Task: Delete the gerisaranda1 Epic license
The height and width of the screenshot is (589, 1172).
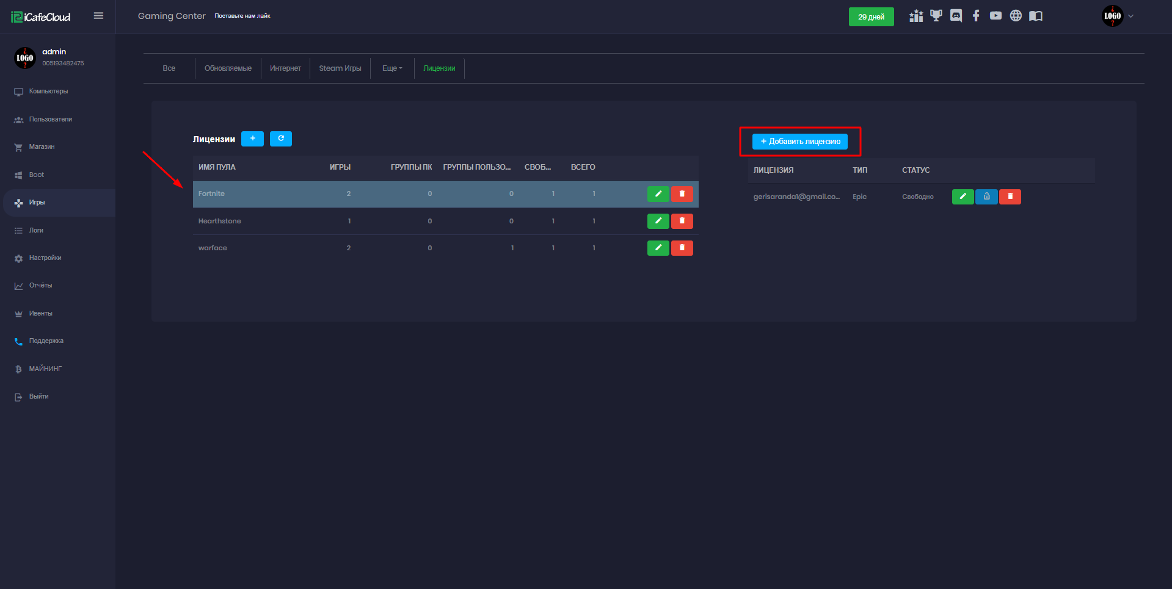Action: tap(1010, 197)
